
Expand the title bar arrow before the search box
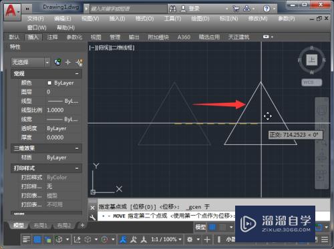click(x=86, y=9)
